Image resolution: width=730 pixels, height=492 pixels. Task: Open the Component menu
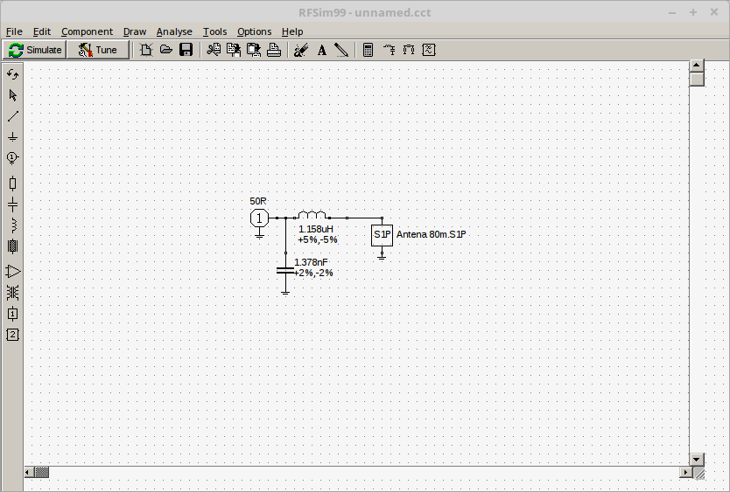click(87, 31)
